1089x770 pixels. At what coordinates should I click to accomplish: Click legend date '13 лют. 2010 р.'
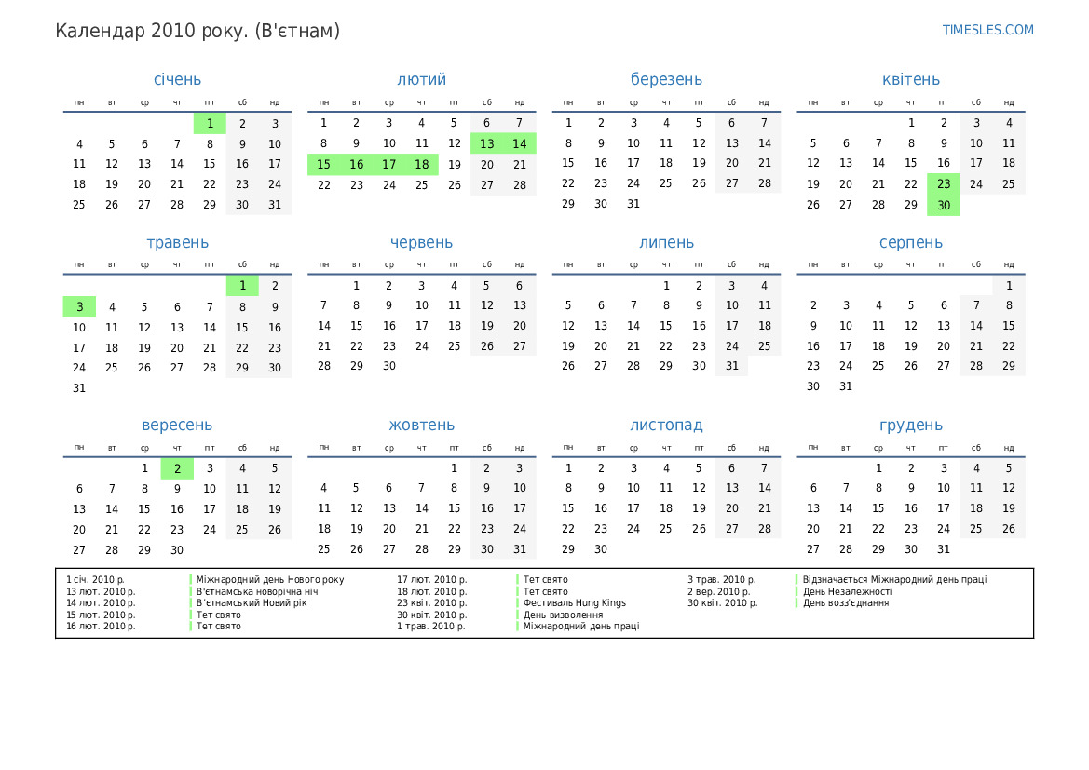coord(101,592)
